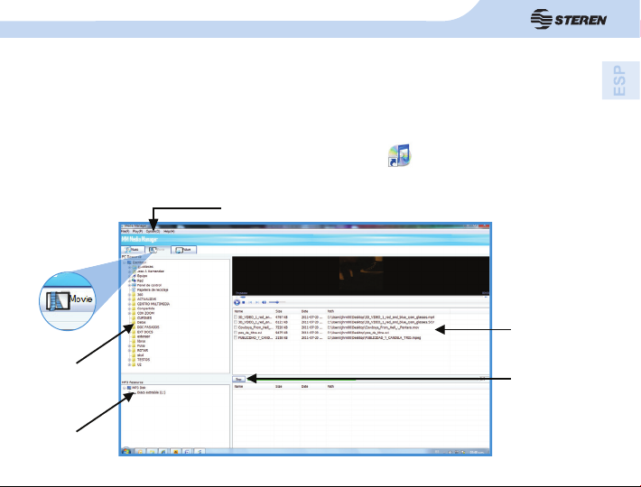Switch to the Movie tab
The height and width of the screenshot is (487, 641).
click(x=159, y=250)
